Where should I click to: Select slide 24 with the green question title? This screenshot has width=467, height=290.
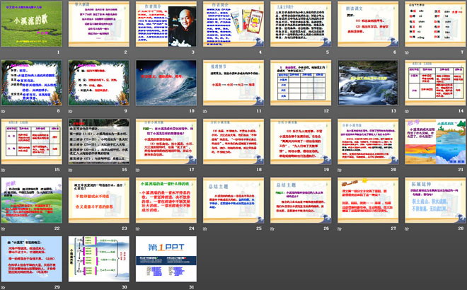tap(166, 200)
